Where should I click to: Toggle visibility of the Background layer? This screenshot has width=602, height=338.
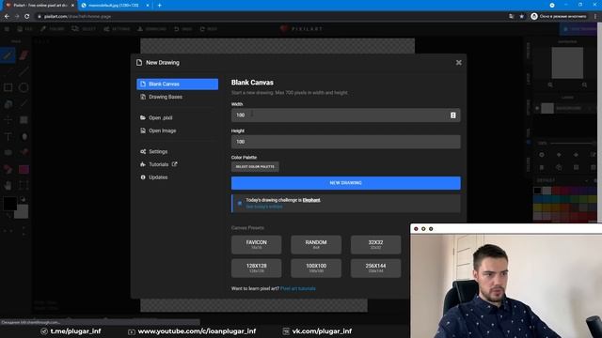[537, 109]
